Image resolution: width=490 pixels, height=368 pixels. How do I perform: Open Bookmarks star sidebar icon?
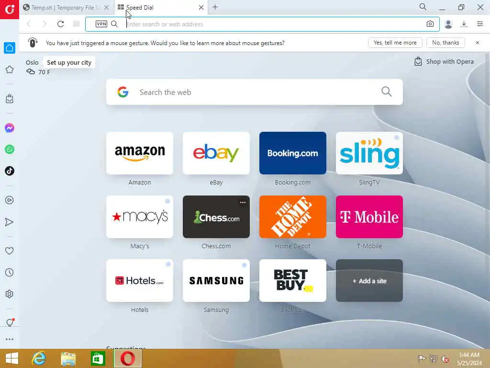click(10, 69)
